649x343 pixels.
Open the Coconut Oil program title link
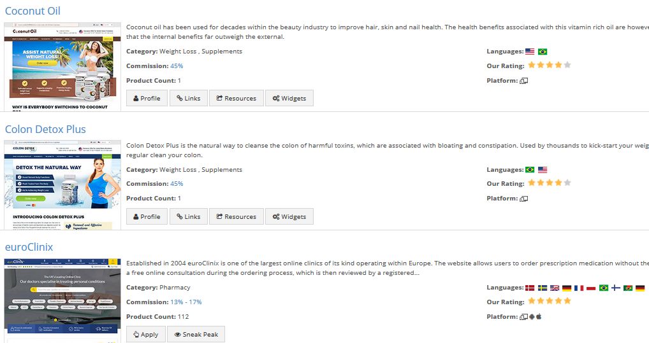pyautogui.click(x=33, y=11)
